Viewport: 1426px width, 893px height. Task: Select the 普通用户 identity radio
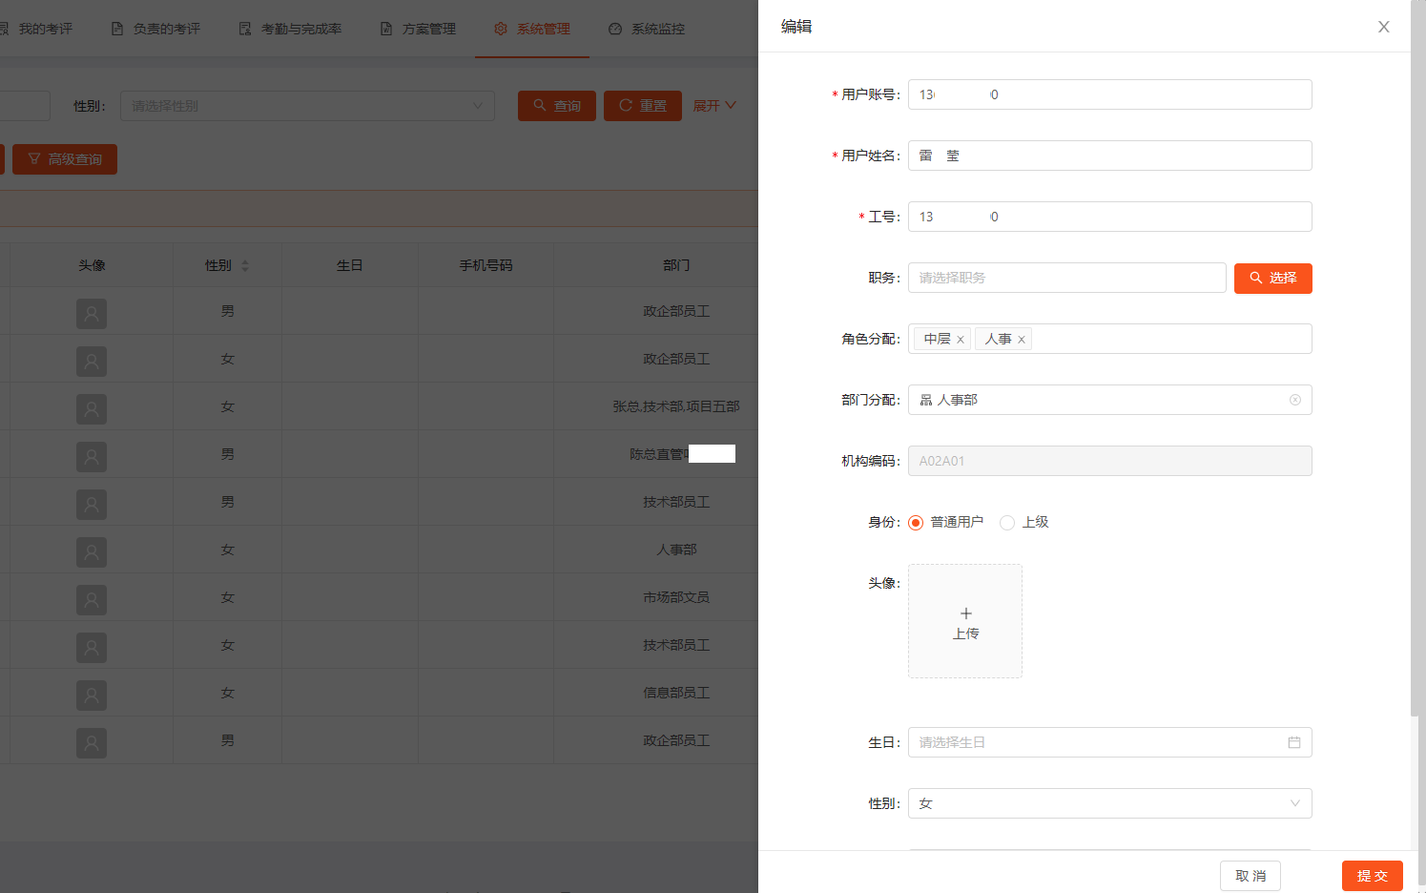point(916,522)
